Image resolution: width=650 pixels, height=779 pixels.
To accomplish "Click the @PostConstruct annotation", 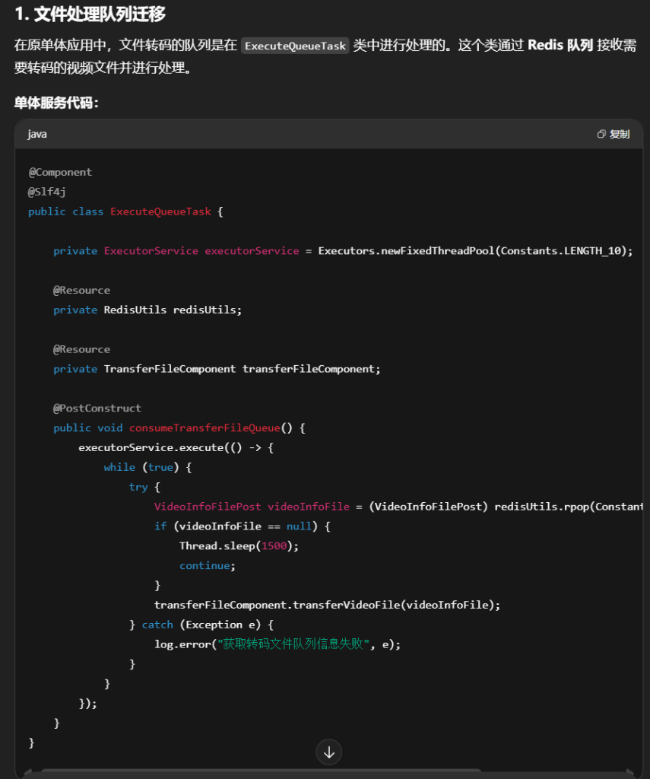I will (97, 408).
